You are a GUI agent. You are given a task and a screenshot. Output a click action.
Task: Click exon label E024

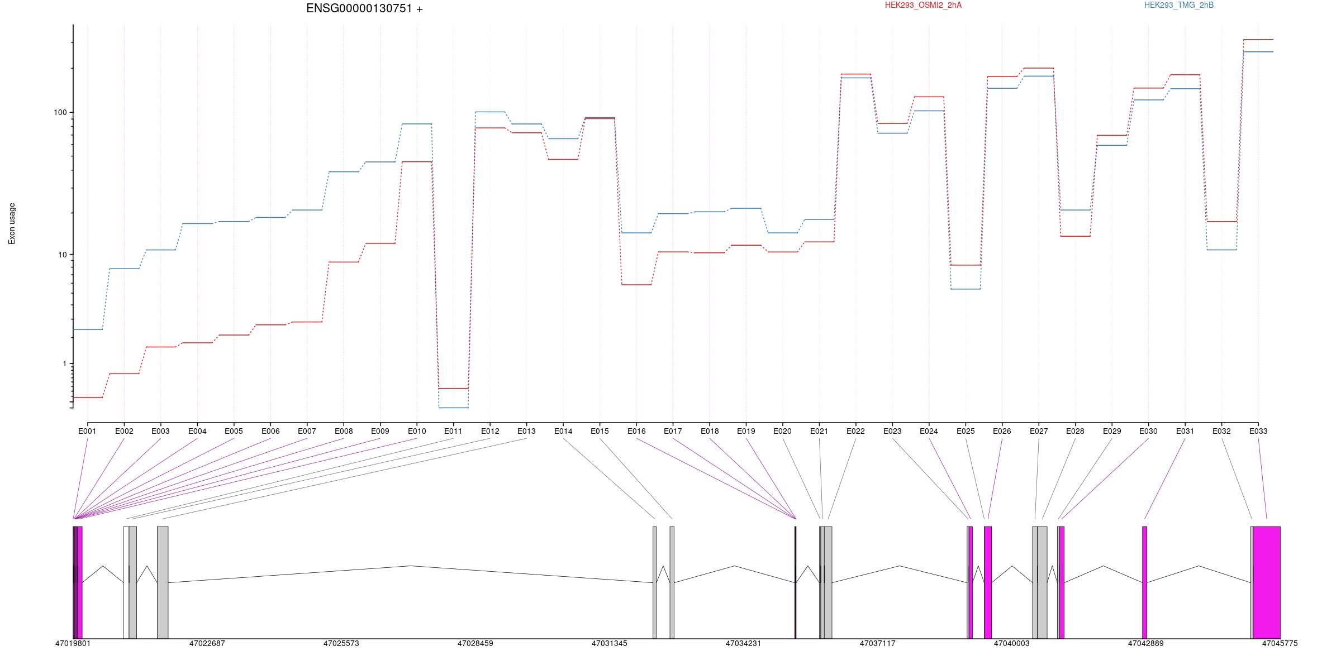[929, 431]
